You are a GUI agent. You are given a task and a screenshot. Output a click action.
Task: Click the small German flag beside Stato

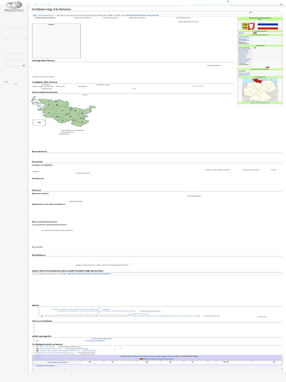click(x=255, y=33)
